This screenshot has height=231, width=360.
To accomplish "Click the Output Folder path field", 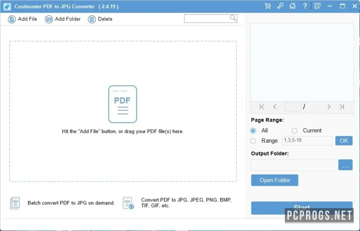I will (x=294, y=165).
